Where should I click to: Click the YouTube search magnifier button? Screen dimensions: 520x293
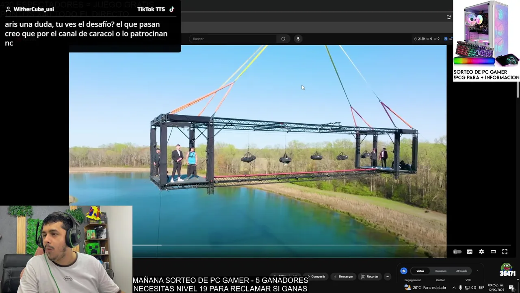pyautogui.click(x=283, y=39)
